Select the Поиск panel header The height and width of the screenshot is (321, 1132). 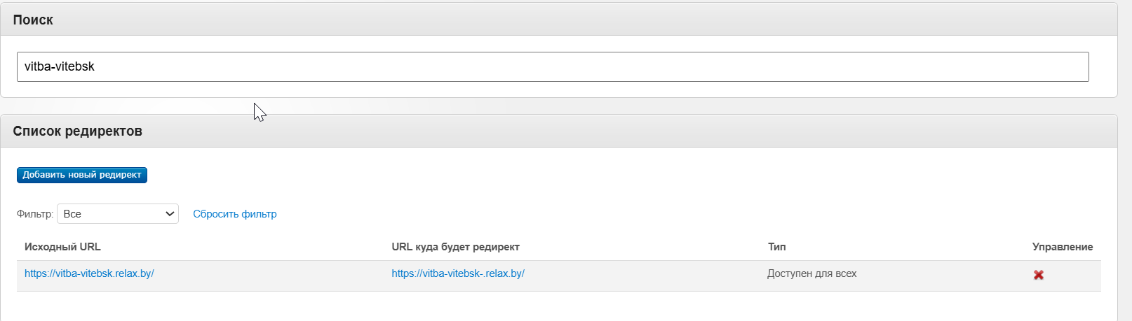[x=559, y=20]
